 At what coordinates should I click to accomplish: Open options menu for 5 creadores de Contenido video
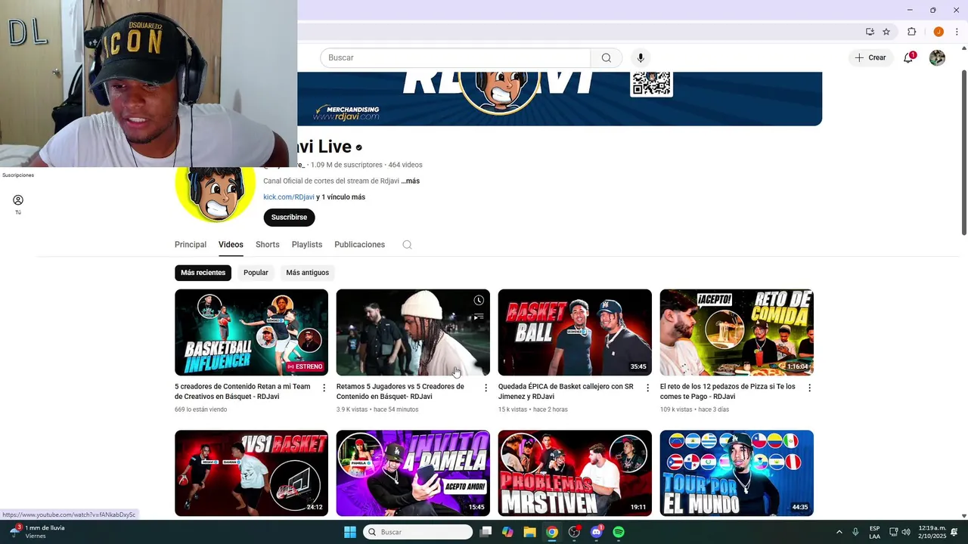point(324,388)
